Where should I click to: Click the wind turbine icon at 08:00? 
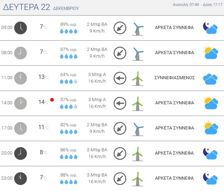pos(138,53)
